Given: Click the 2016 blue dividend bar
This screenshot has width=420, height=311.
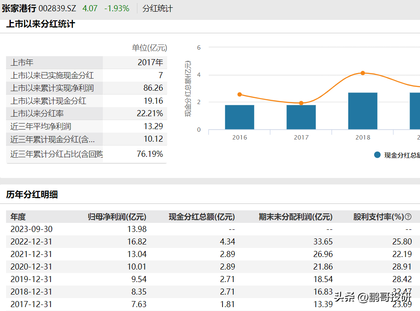Looking at the screenshot, I should (x=239, y=117).
